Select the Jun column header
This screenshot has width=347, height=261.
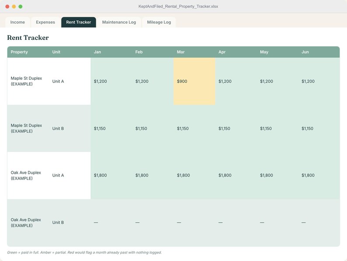(x=319, y=52)
